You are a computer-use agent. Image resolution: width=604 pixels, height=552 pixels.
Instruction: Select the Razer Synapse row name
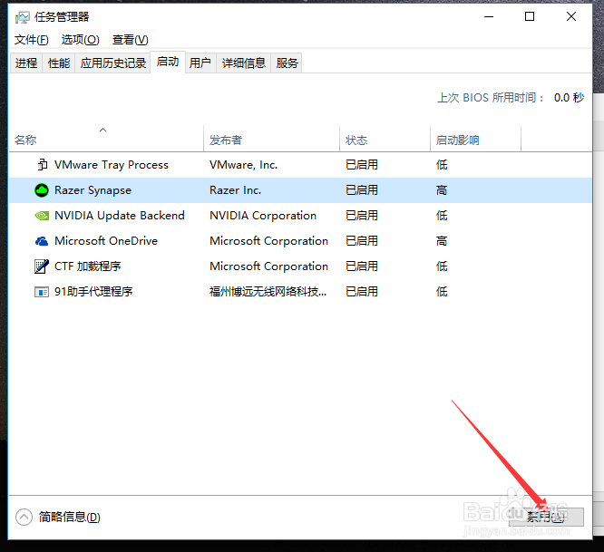[x=93, y=190]
